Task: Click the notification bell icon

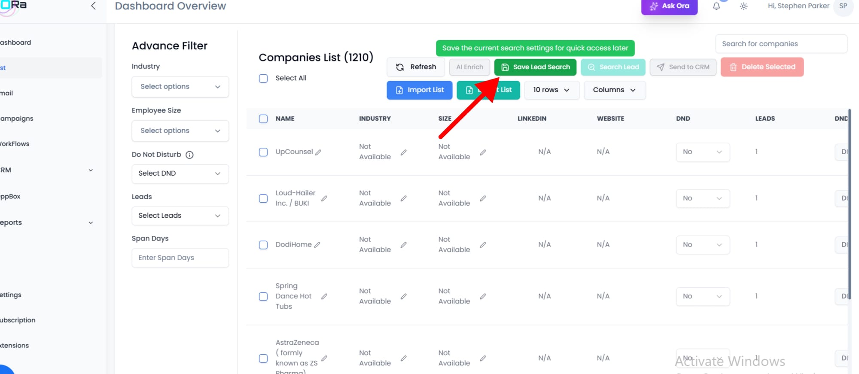Action: [x=716, y=6]
